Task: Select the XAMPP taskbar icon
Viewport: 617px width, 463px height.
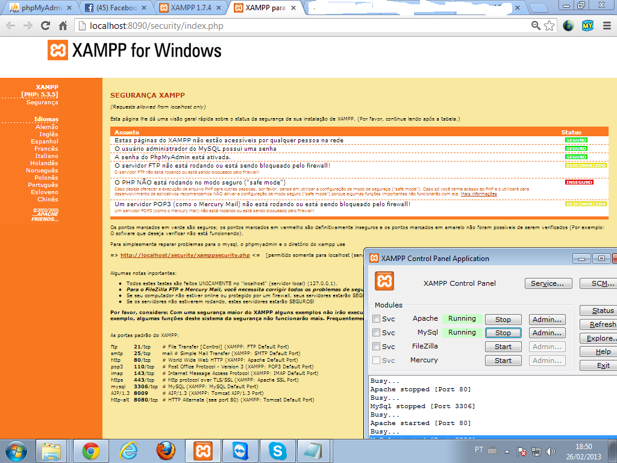Action: tap(203, 451)
